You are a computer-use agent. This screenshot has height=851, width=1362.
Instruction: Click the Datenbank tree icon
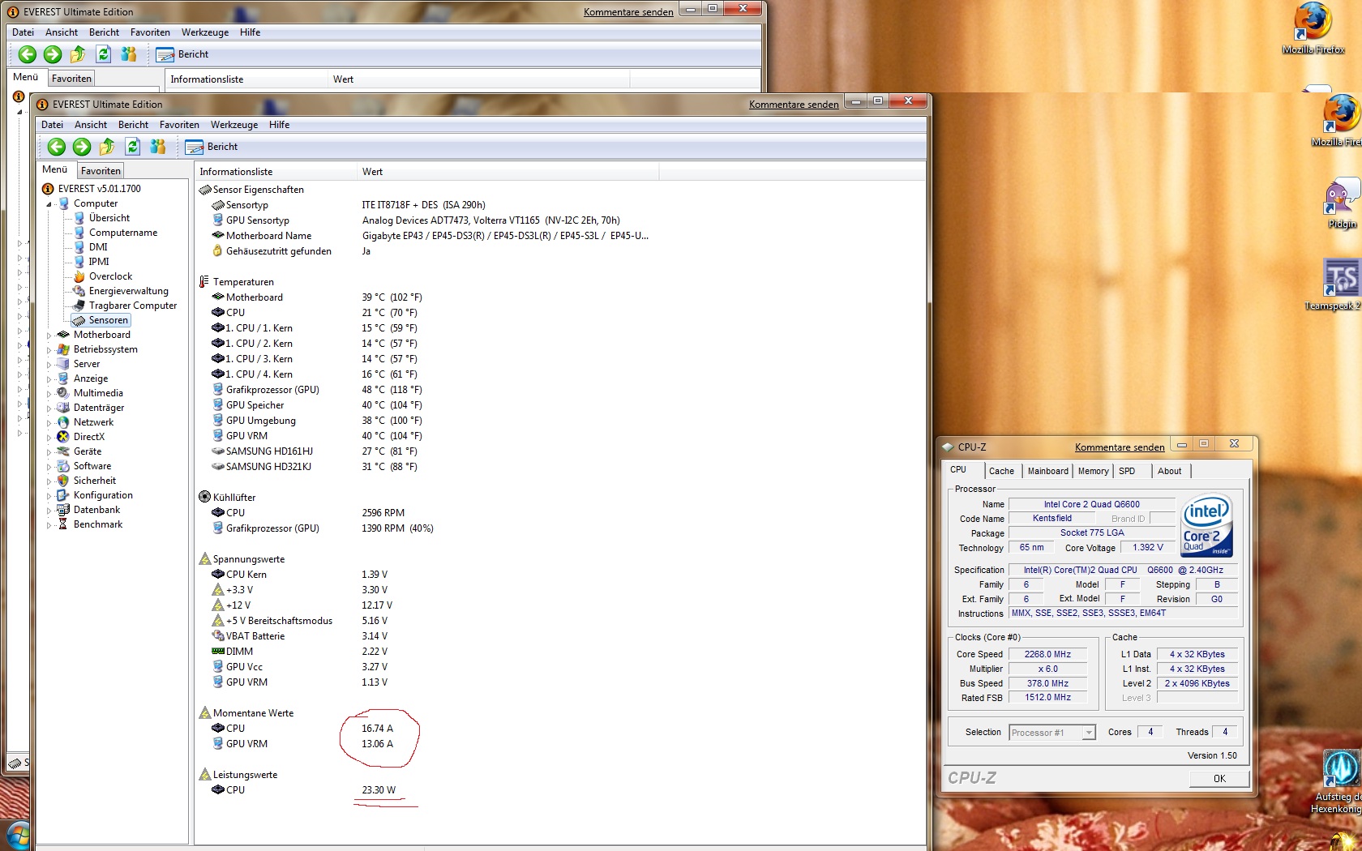coord(63,510)
